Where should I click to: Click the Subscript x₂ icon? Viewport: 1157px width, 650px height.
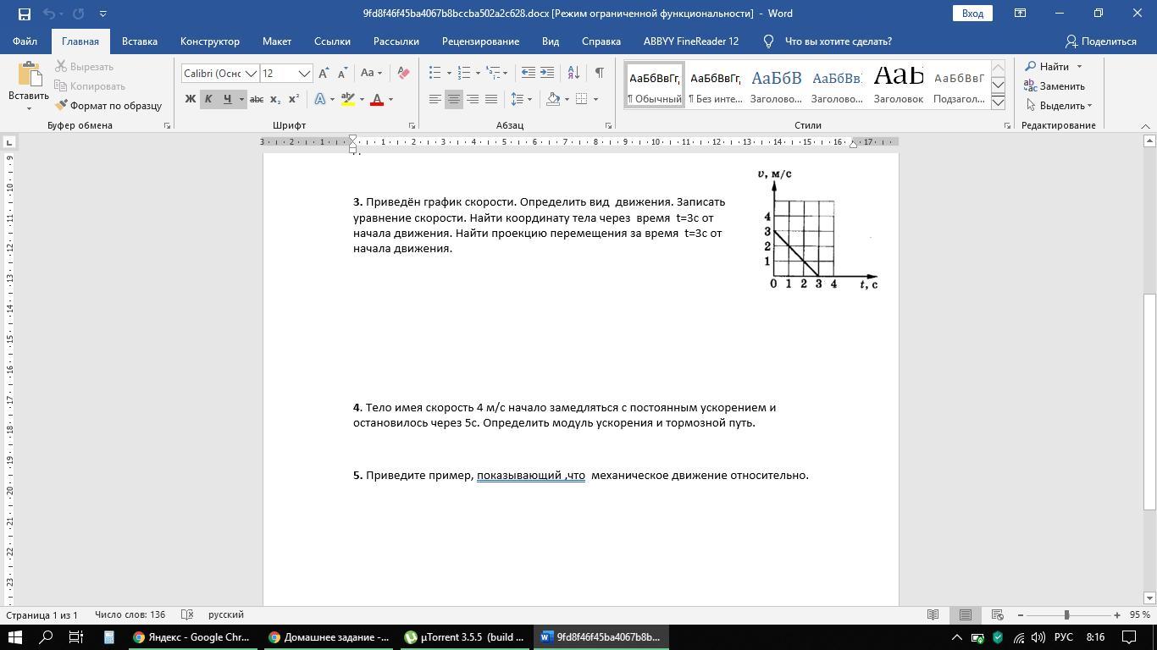[275, 99]
